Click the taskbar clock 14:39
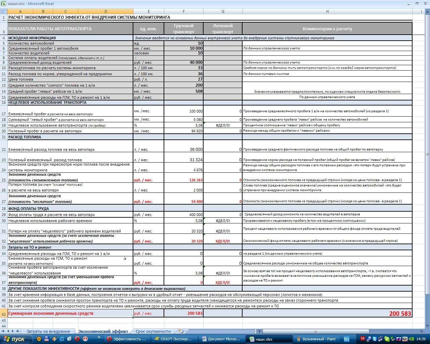 421,339
